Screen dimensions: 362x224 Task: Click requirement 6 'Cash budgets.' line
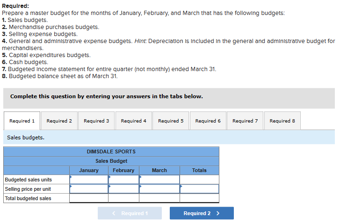(x=25, y=62)
